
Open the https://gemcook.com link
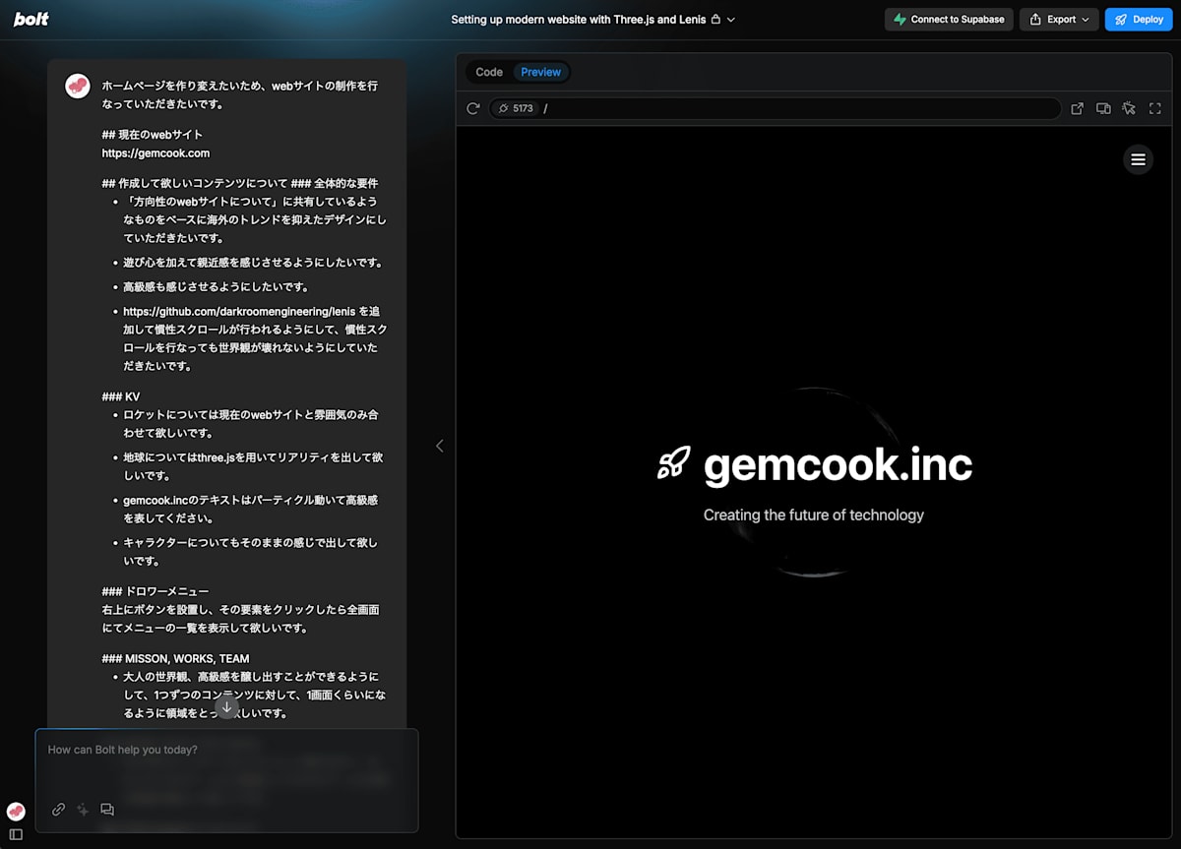(155, 152)
